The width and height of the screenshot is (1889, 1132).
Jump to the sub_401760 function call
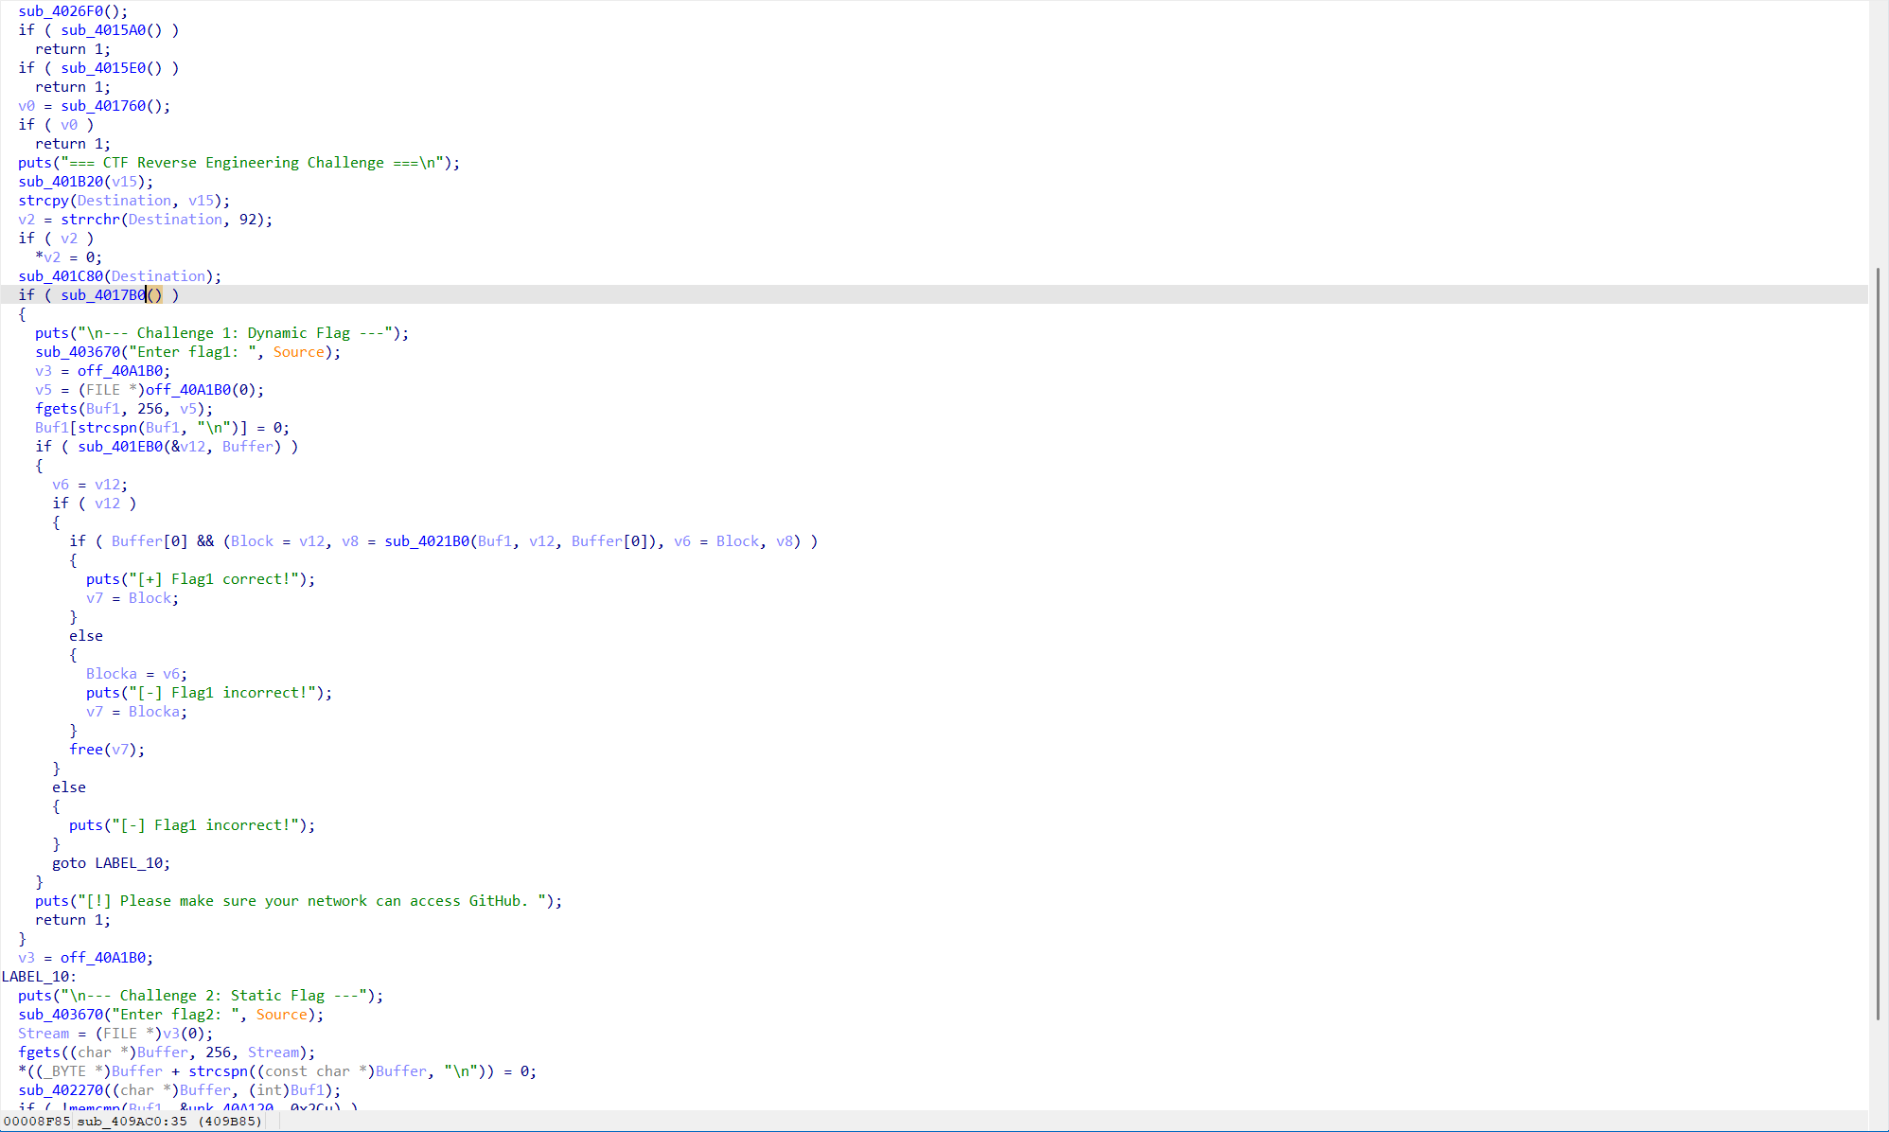tap(103, 106)
